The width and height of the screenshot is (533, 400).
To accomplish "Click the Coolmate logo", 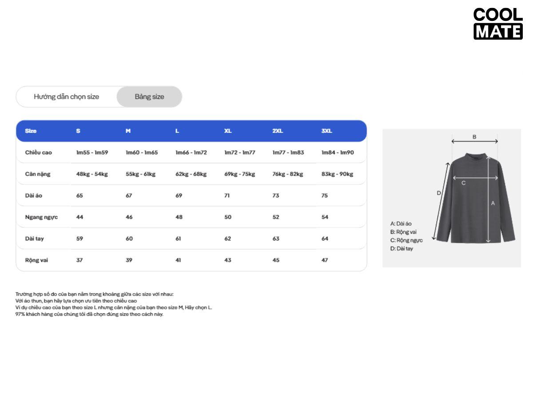I will coord(498,24).
